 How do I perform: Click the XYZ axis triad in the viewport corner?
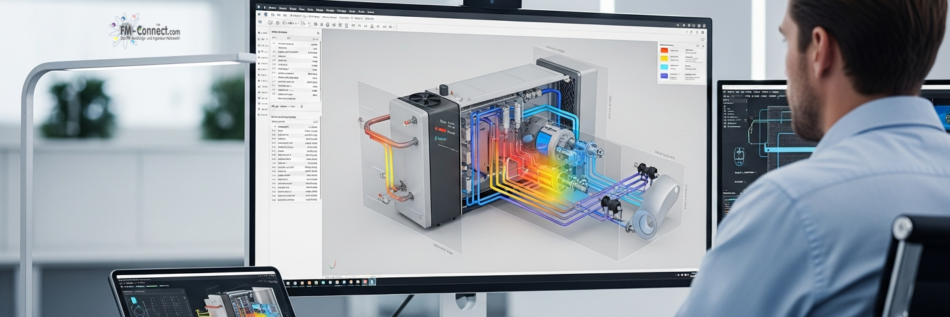pyautogui.click(x=331, y=264)
